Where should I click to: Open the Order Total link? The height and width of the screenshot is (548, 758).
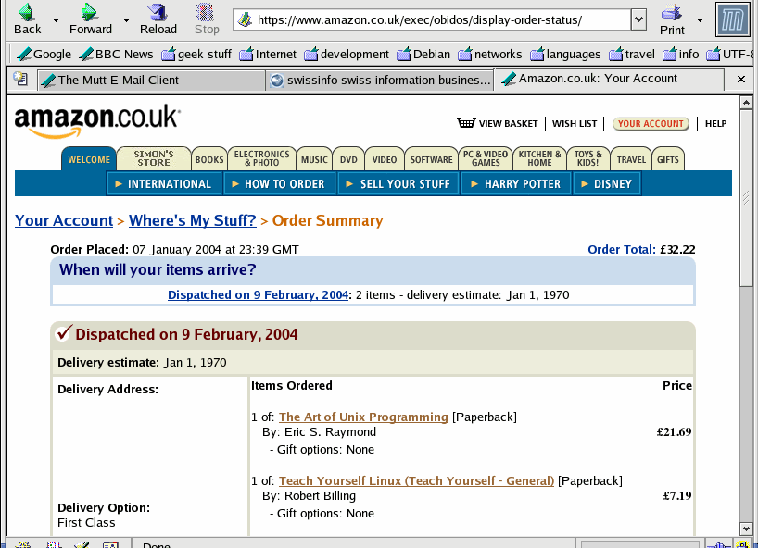tap(622, 250)
